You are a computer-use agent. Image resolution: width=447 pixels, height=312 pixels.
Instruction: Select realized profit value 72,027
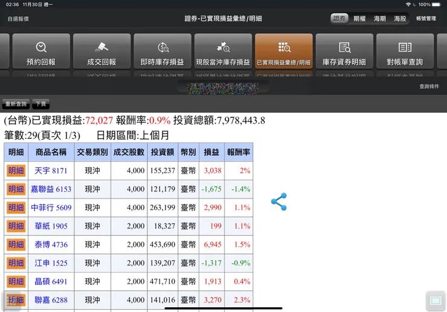coord(99,121)
